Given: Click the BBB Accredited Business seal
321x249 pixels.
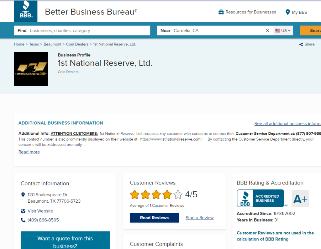Looking at the screenshot, I should click(x=260, y=198).
